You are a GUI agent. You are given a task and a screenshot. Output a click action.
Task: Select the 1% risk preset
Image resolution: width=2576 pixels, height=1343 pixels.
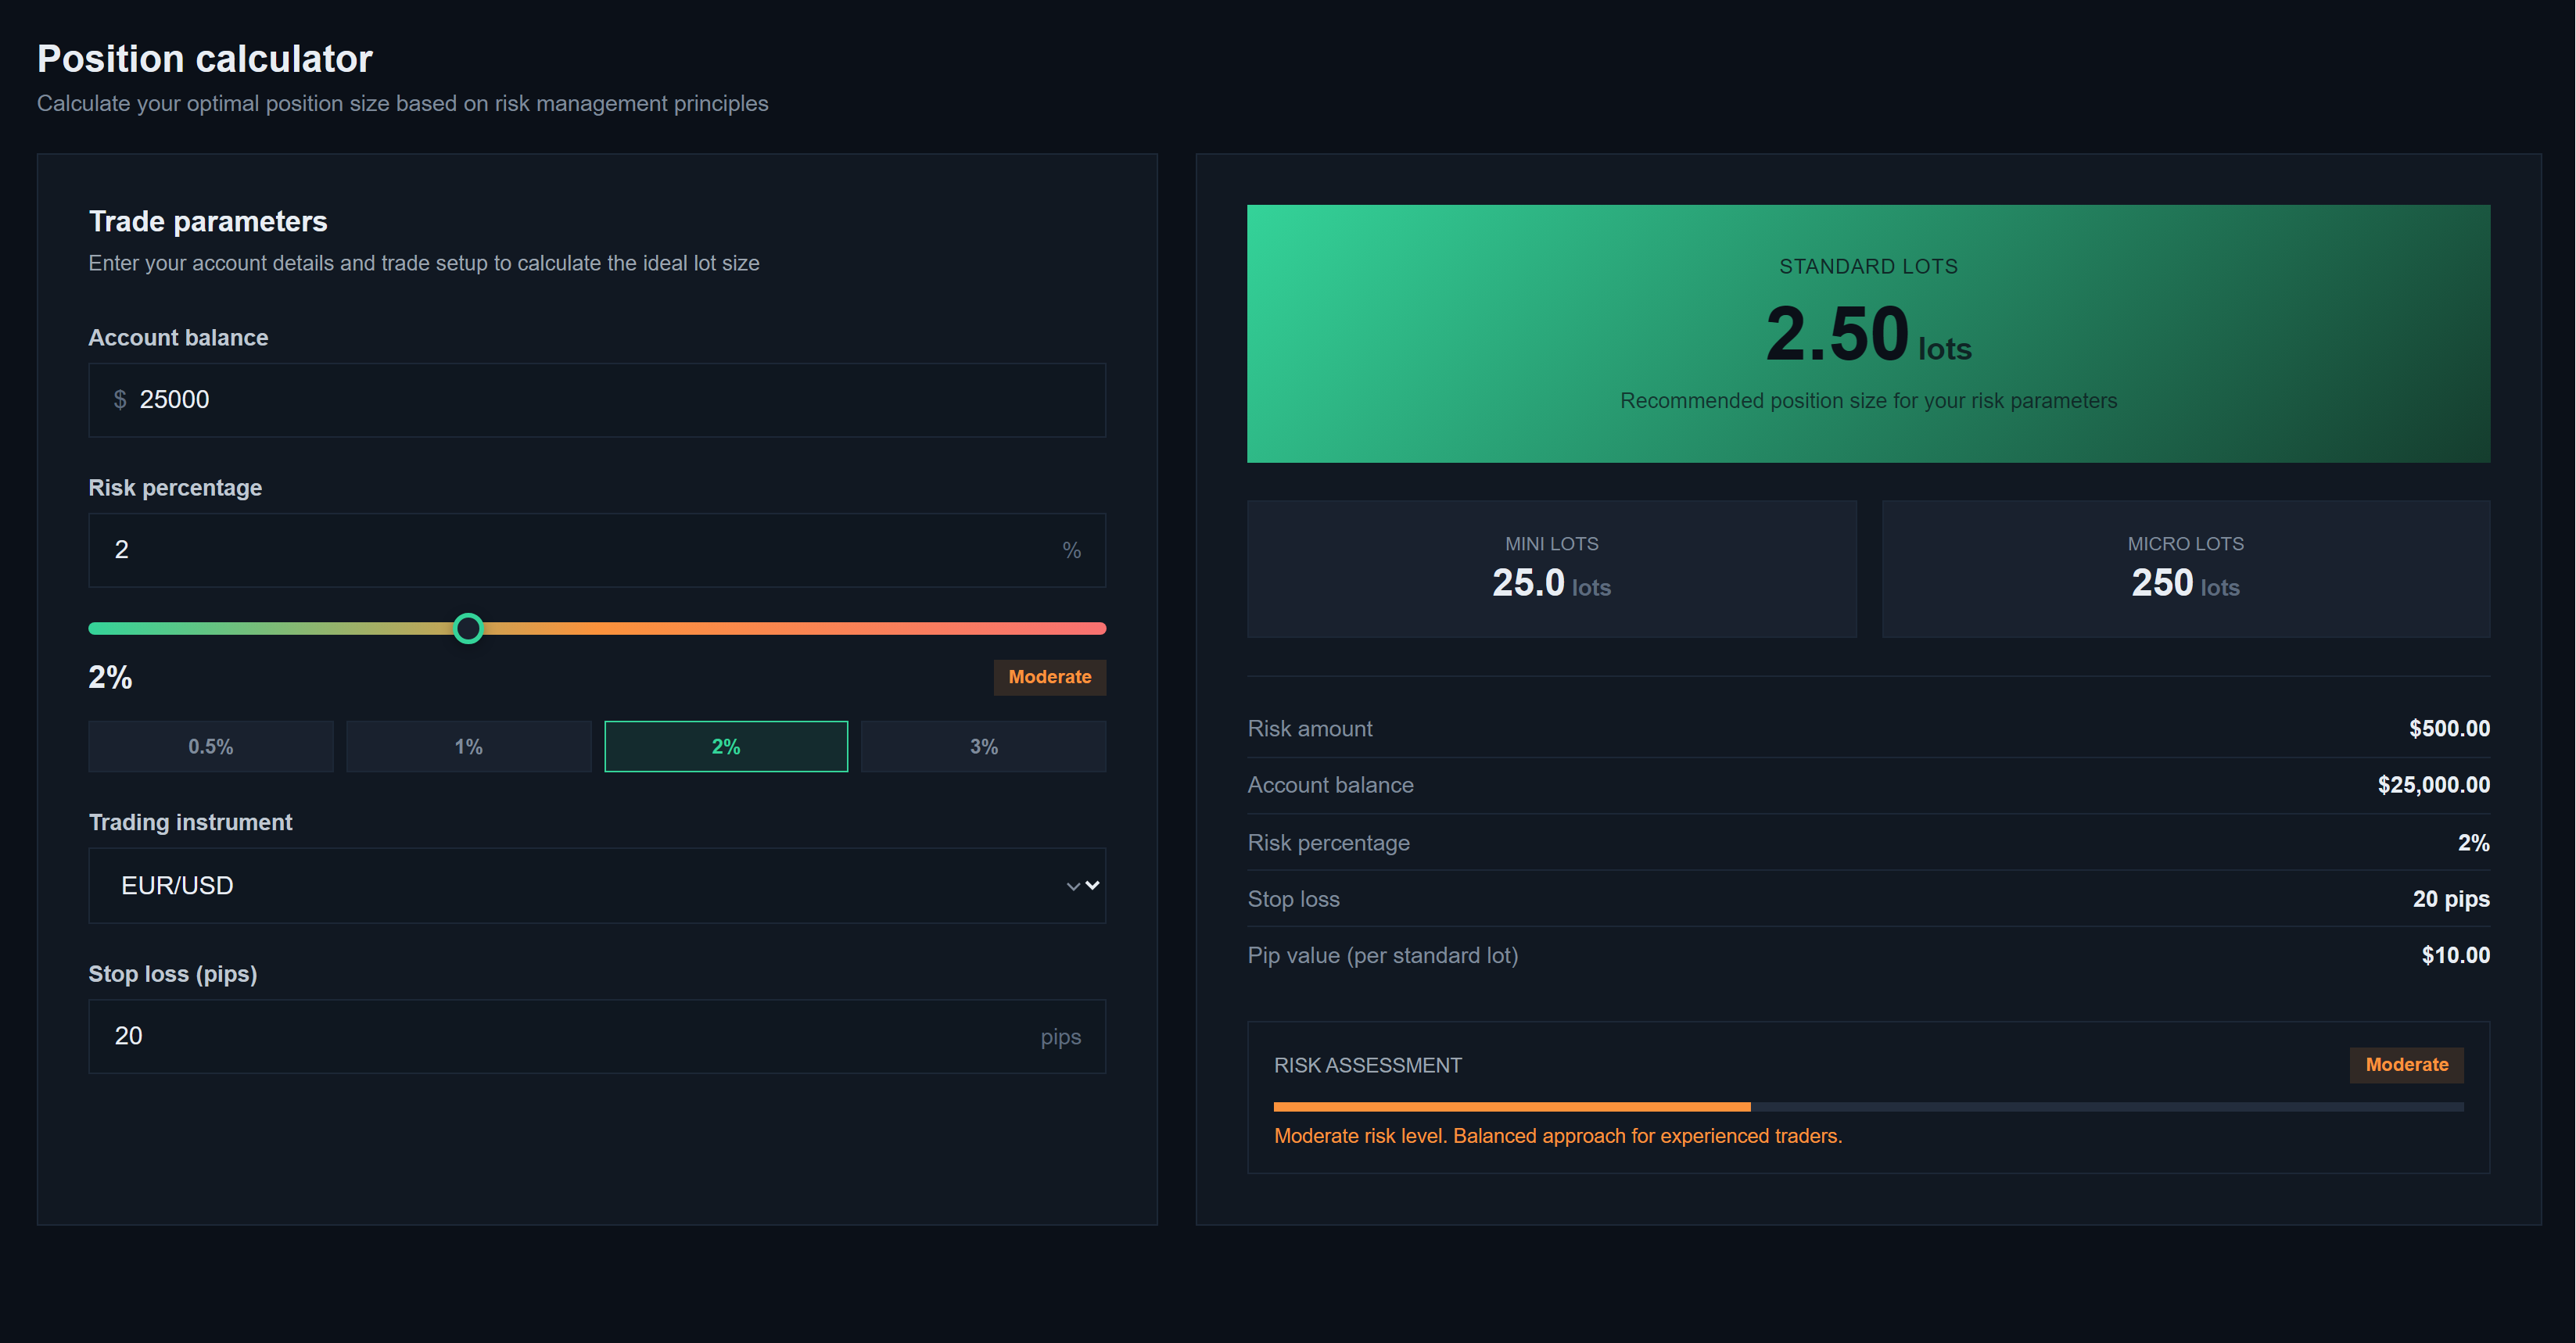468,746
